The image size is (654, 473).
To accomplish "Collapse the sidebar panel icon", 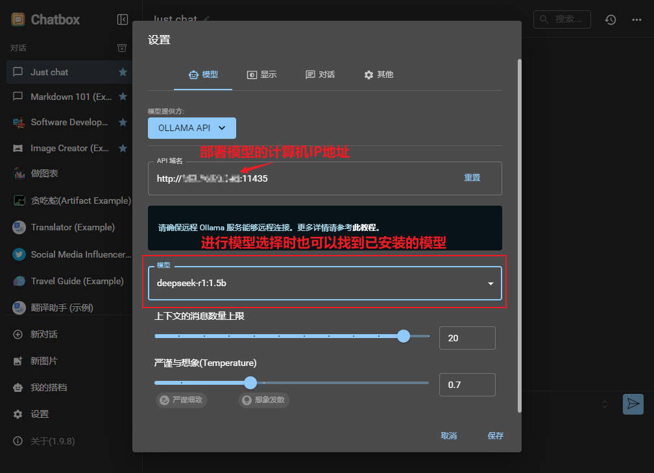I will pyautogui.click(x=122, y=19).
